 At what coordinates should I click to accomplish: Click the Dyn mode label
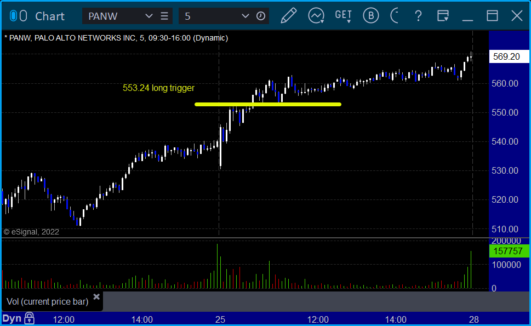coord(12,318)
